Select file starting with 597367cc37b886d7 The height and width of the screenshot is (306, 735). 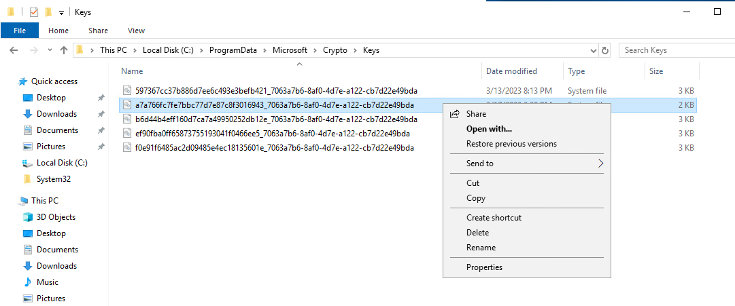tap(277, 90)
